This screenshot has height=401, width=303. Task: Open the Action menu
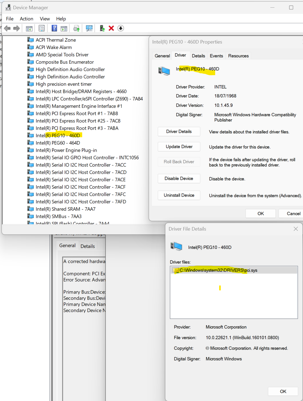[26, 19]
